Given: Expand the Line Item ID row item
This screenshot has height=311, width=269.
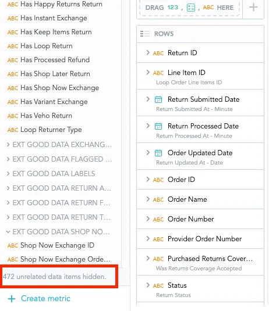Looking at the screenshot, I should (148, 73).
